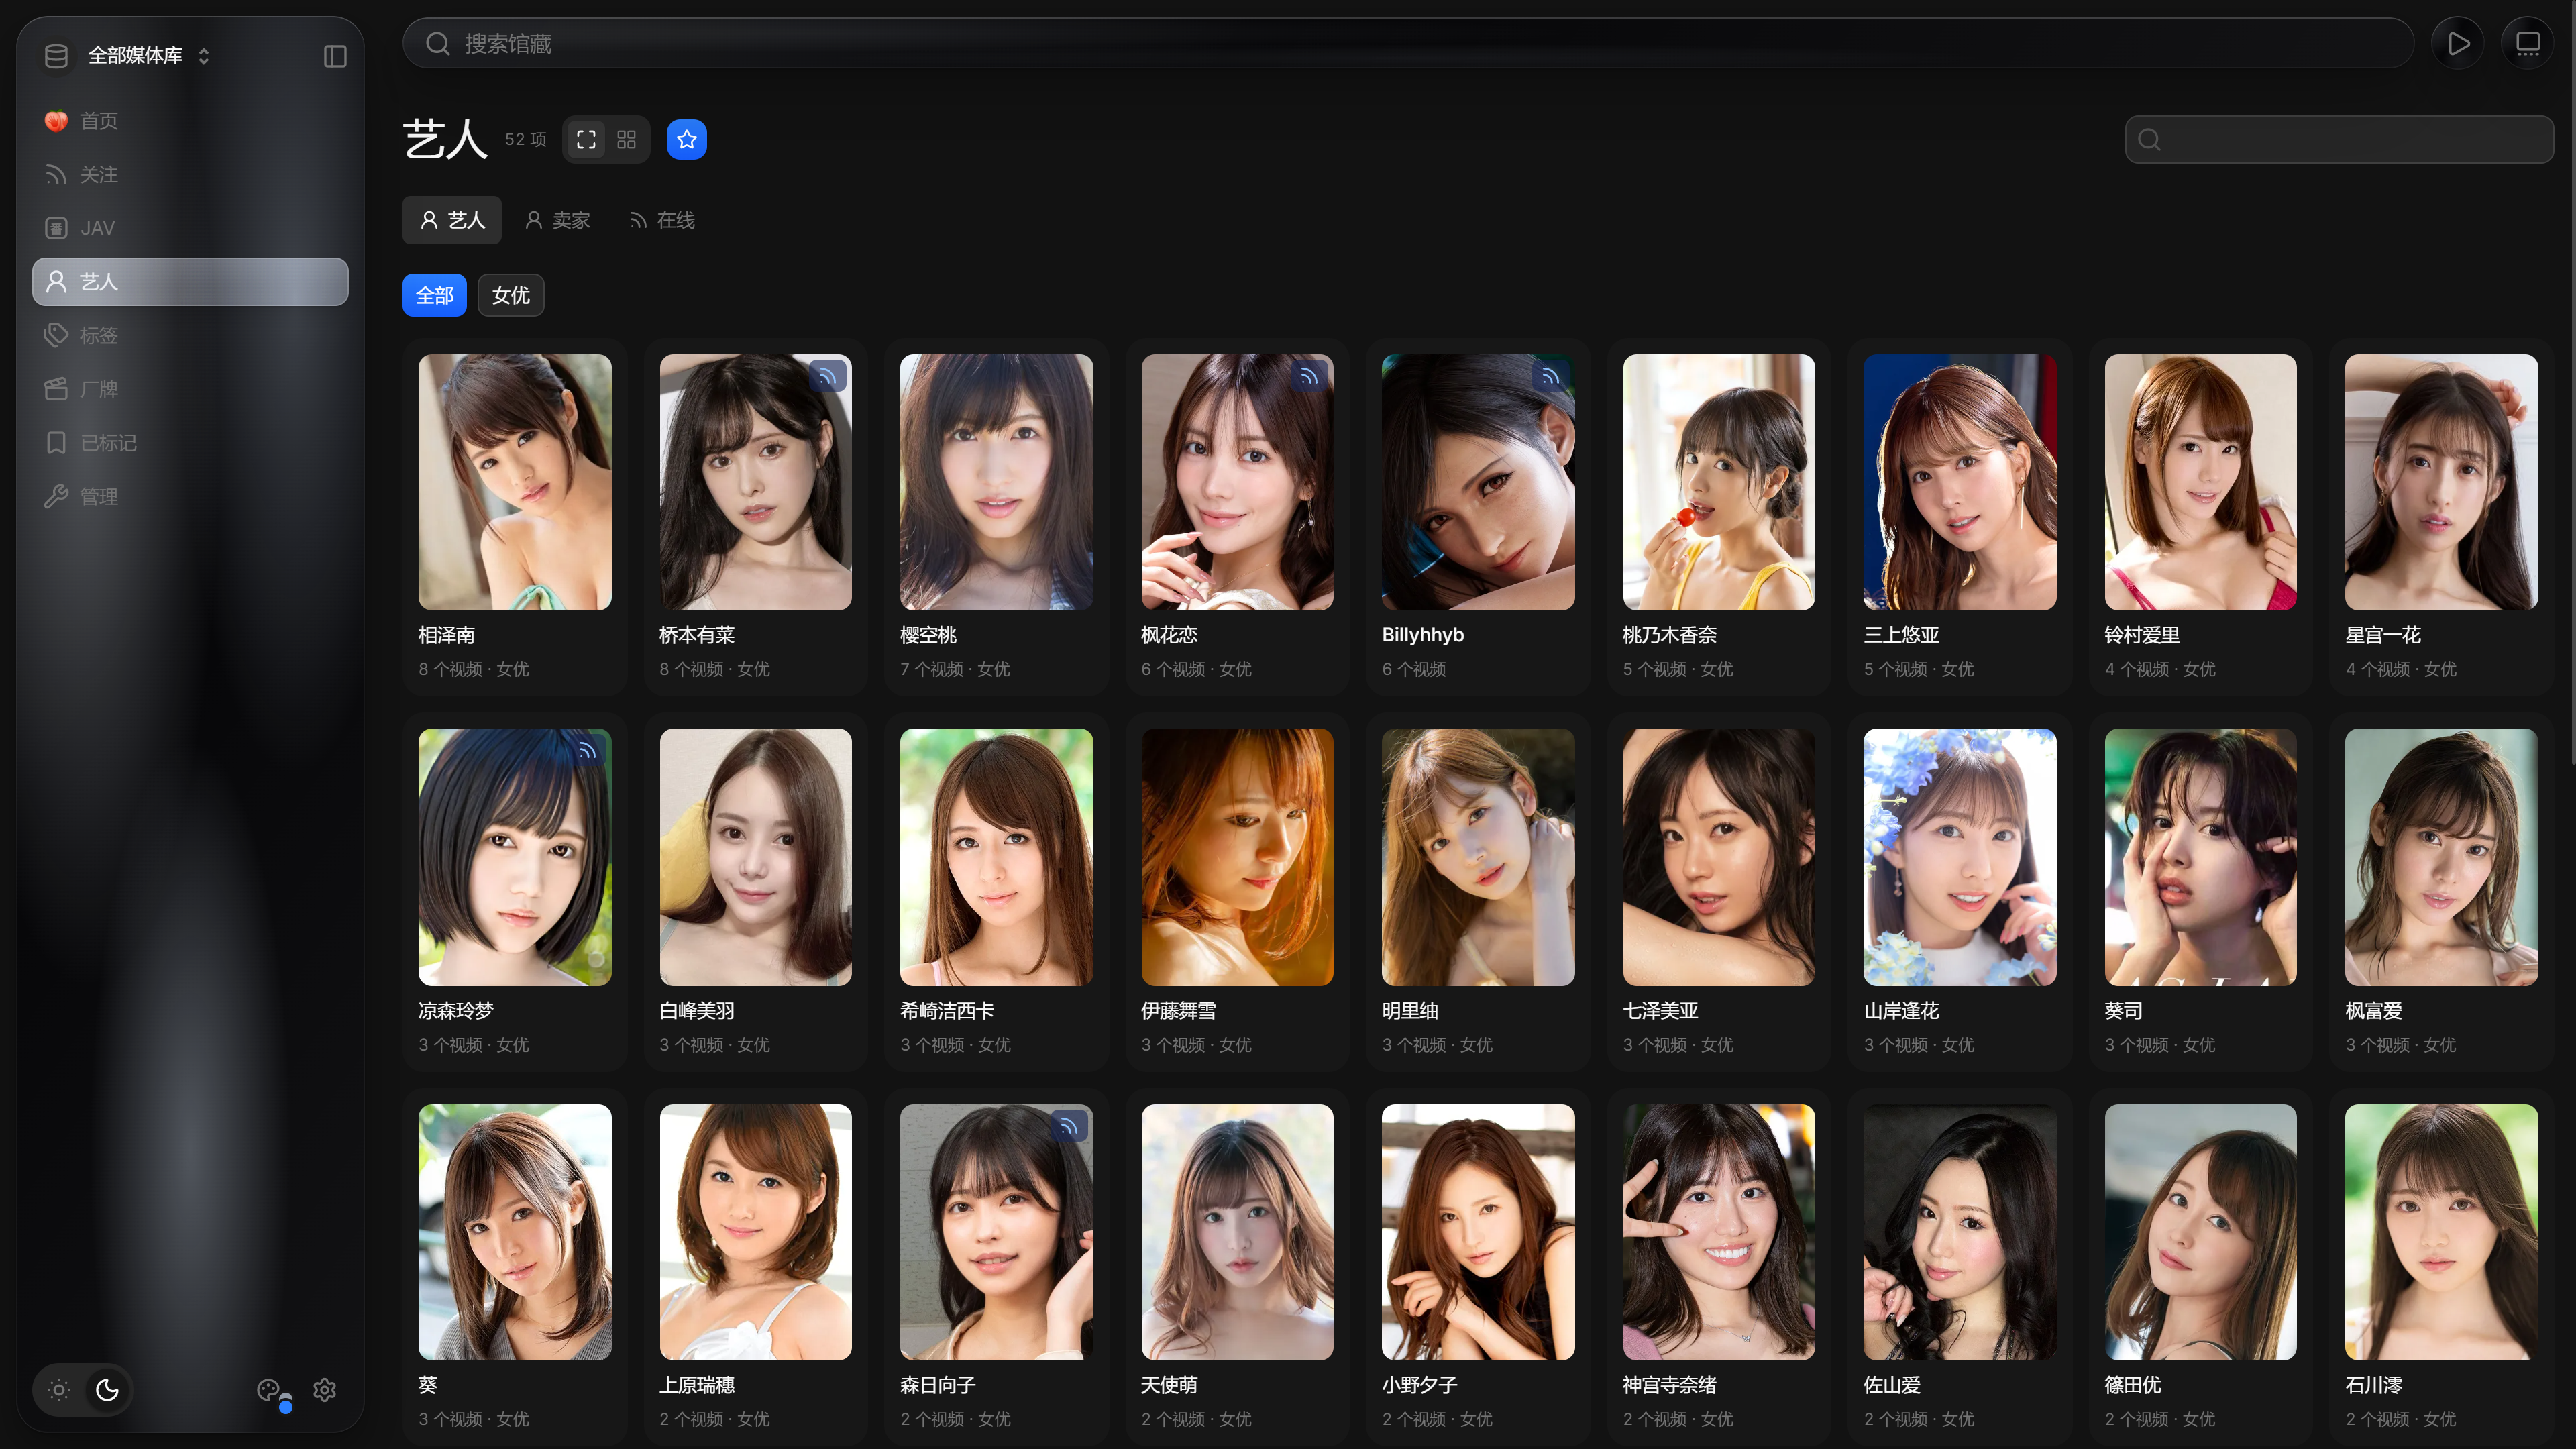2576x1449 pixels.
Task: Click the 52 项 count label
Action: pyautogui.click(x=526, y=139)
